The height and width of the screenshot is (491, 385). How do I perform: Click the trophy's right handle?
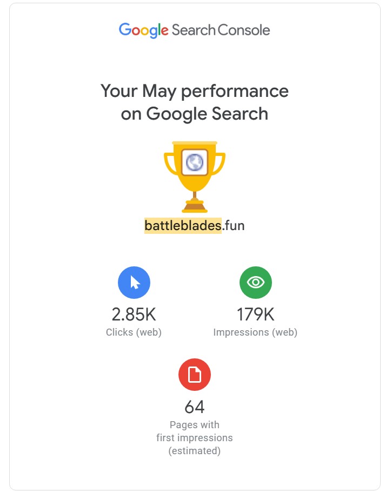pyautogui.click(x=220, y=163)
